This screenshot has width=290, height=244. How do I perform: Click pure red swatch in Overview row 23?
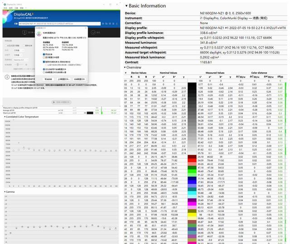[192, 160]
